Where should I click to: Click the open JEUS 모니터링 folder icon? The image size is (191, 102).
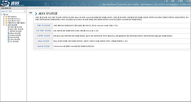point(6,25)
